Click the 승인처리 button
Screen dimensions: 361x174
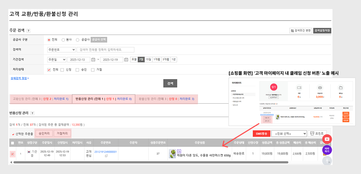tap(44, 134)
